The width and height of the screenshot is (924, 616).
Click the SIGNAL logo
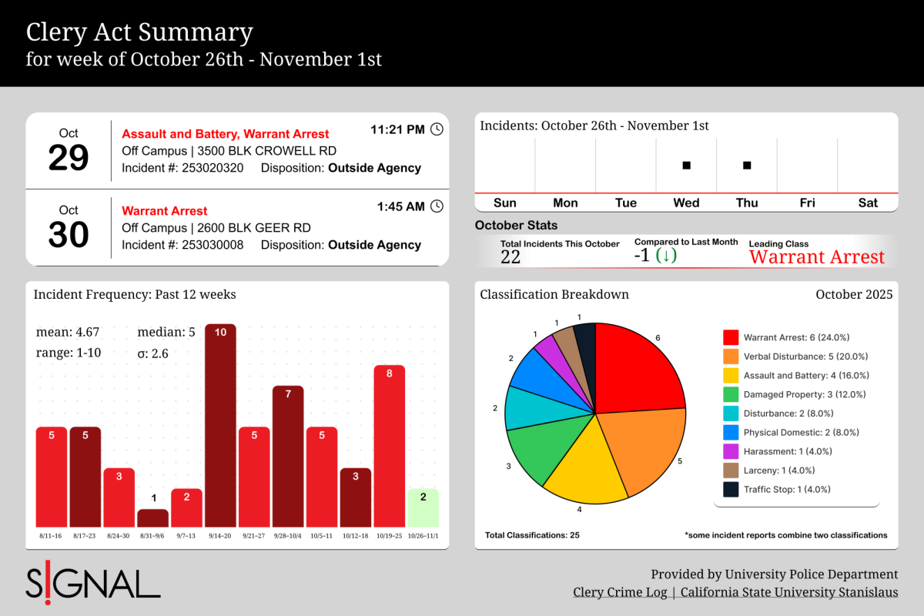point(92,584)
